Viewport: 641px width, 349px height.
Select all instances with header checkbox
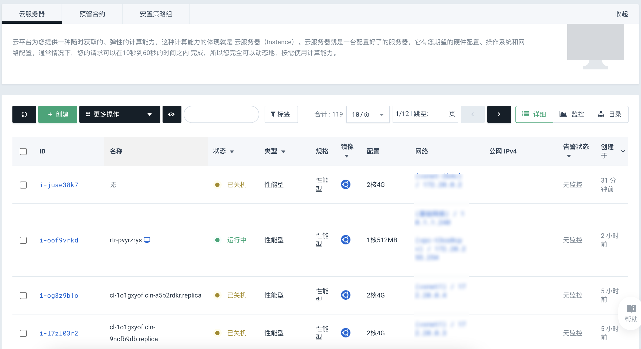[x=23, y=152]
